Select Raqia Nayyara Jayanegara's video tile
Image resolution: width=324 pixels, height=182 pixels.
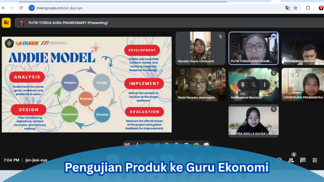pyautogui.click(x=200, y=84)
